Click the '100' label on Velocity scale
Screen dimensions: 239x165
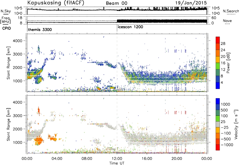224,116
